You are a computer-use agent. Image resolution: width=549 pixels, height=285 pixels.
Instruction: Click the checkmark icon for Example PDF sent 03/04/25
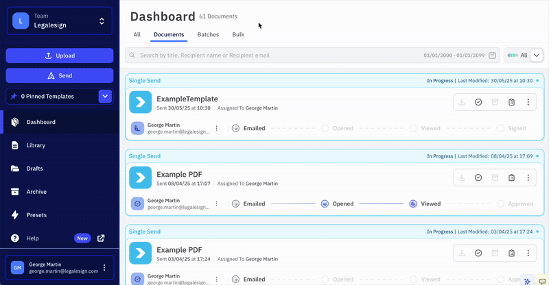(x=478, y=253)
